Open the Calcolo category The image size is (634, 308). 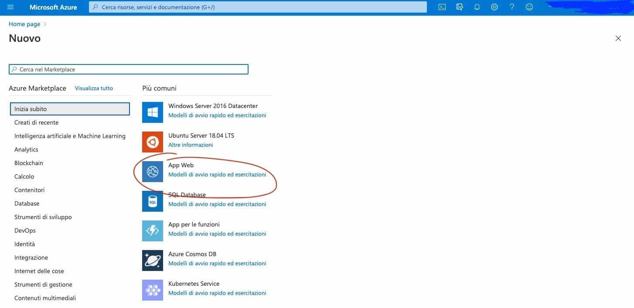pyautogui.click(x=24, y=176)
